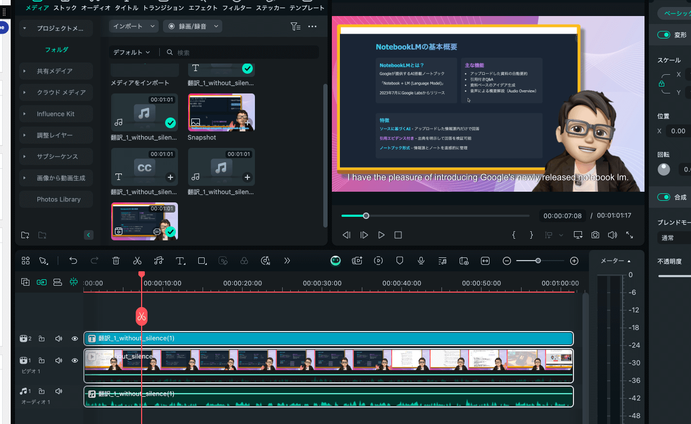
Task: Open the デフォルト sort dropdown
Action: (131, 52)
